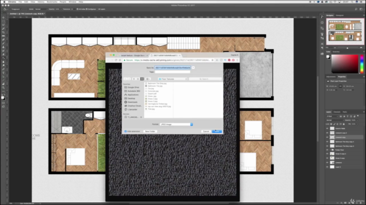
Task: Select the Zoom tool
Action: click(3, 88)
